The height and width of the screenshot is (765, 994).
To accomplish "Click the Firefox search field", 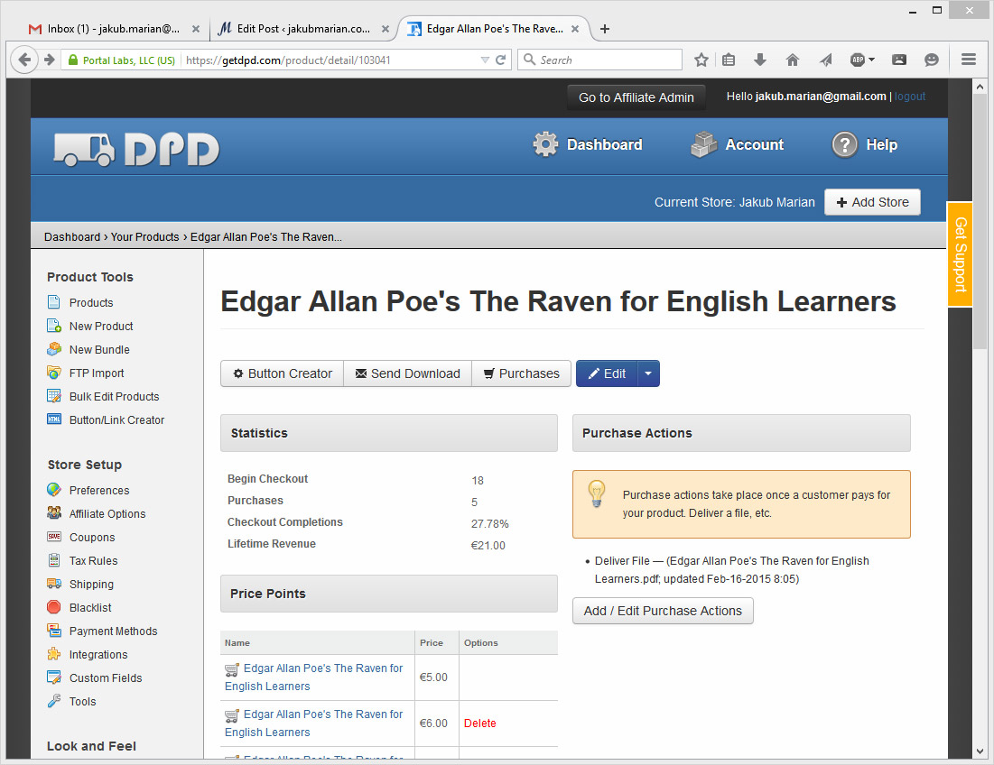I will (599, 60).
